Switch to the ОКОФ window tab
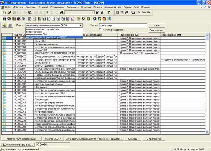The image size is (211, 151). click(53, 145)
